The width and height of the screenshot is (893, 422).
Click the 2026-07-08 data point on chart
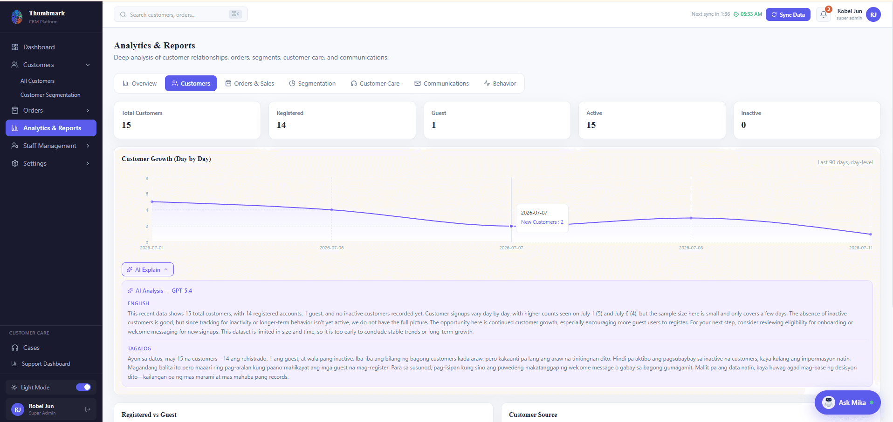[691, 218]
